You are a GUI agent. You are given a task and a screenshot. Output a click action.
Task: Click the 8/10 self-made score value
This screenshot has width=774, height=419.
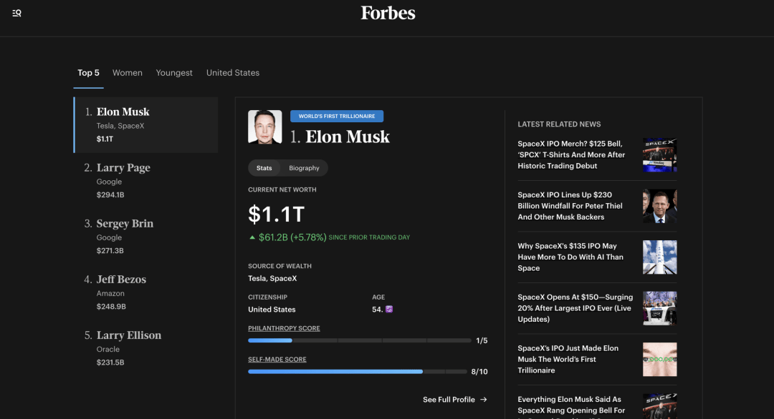pyautogui.click(x=479, y=372)
